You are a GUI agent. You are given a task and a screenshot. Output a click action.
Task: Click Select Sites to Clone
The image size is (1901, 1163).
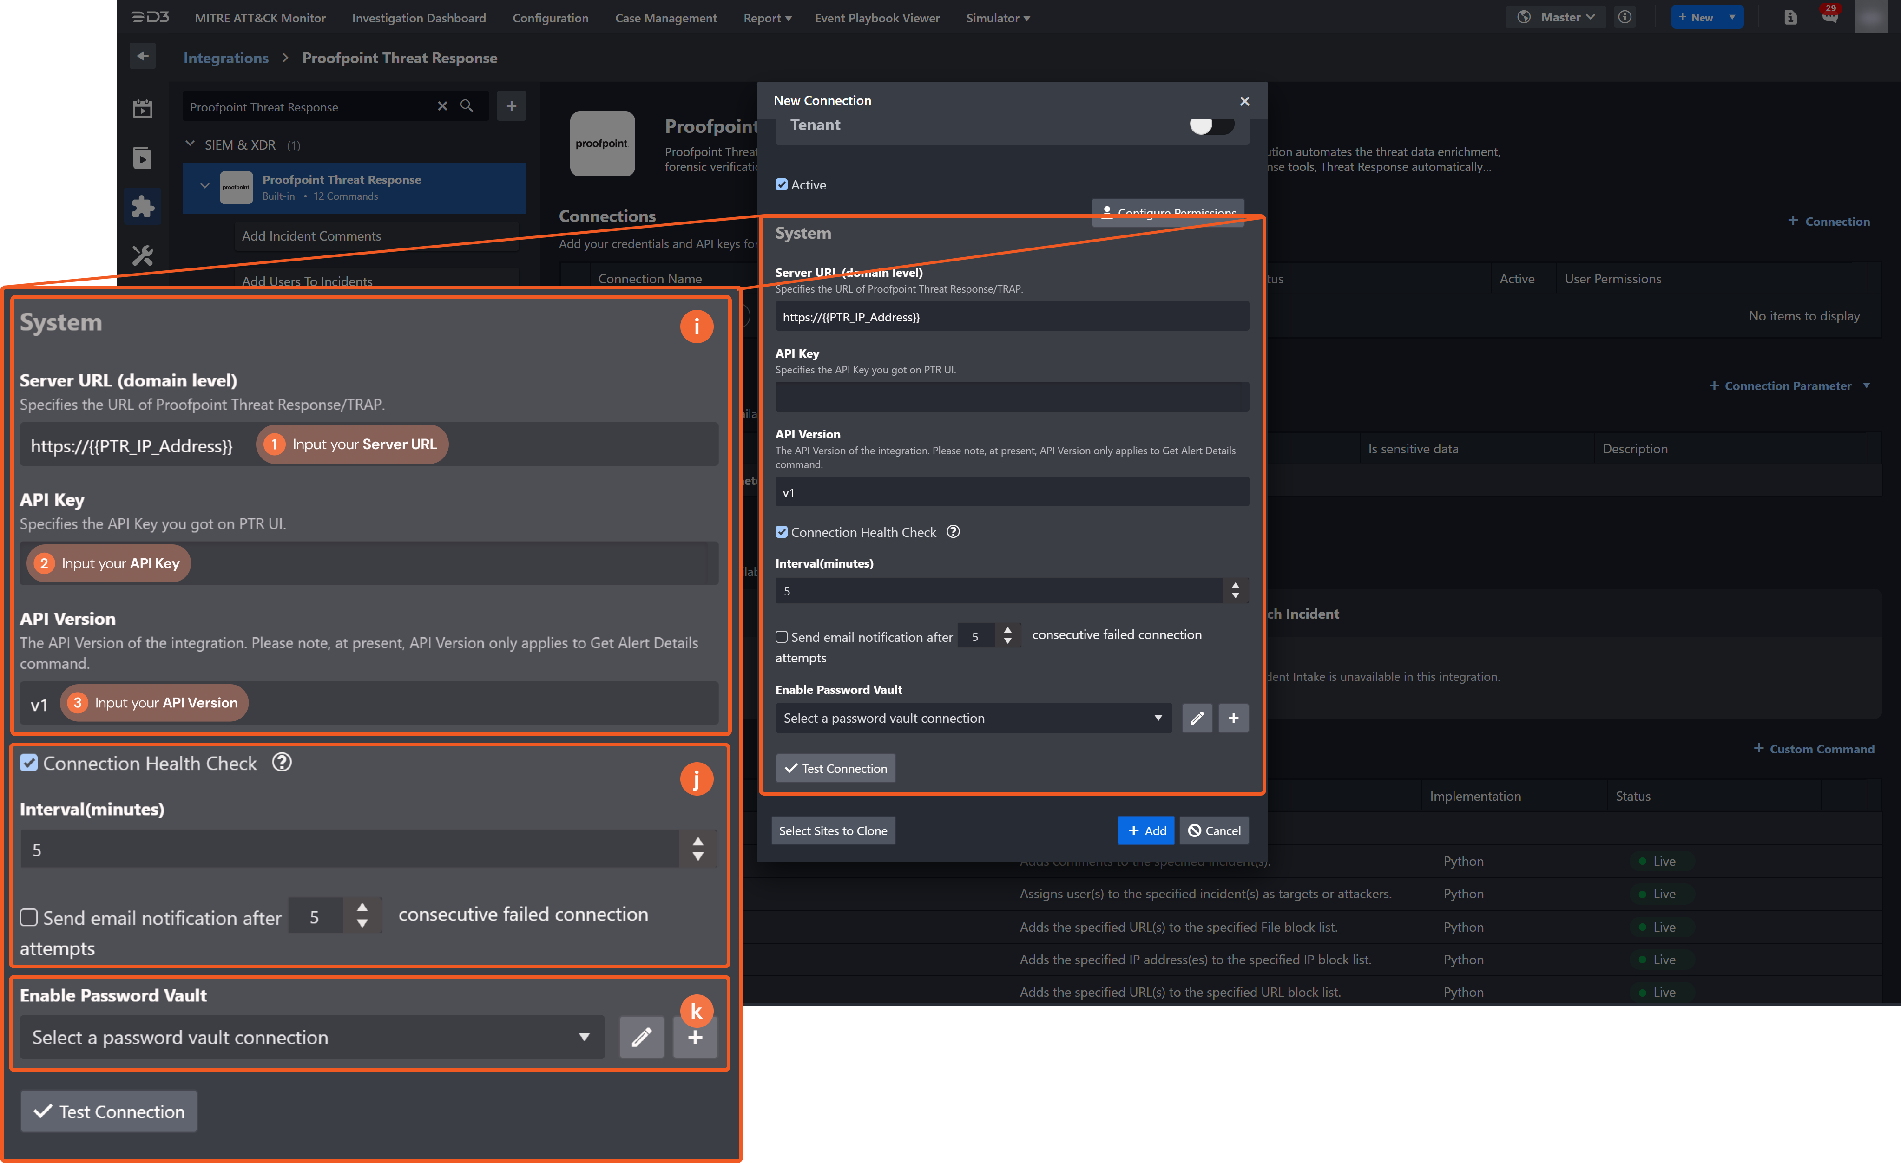coord(832,830)
